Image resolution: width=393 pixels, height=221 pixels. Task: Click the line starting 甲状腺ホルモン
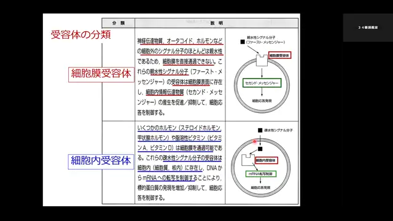click(x=179, y=138)
